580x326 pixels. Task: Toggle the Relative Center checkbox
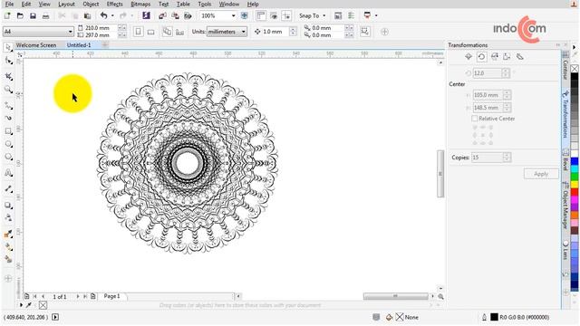pos(475,119)
